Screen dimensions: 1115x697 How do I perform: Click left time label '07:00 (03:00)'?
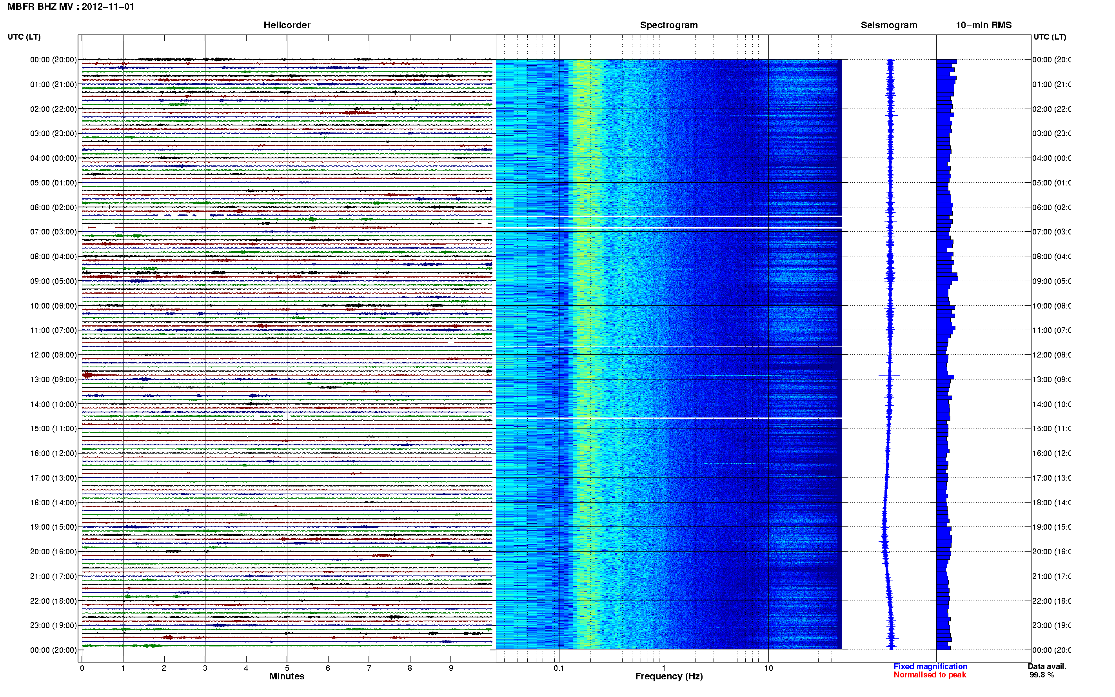53,232
